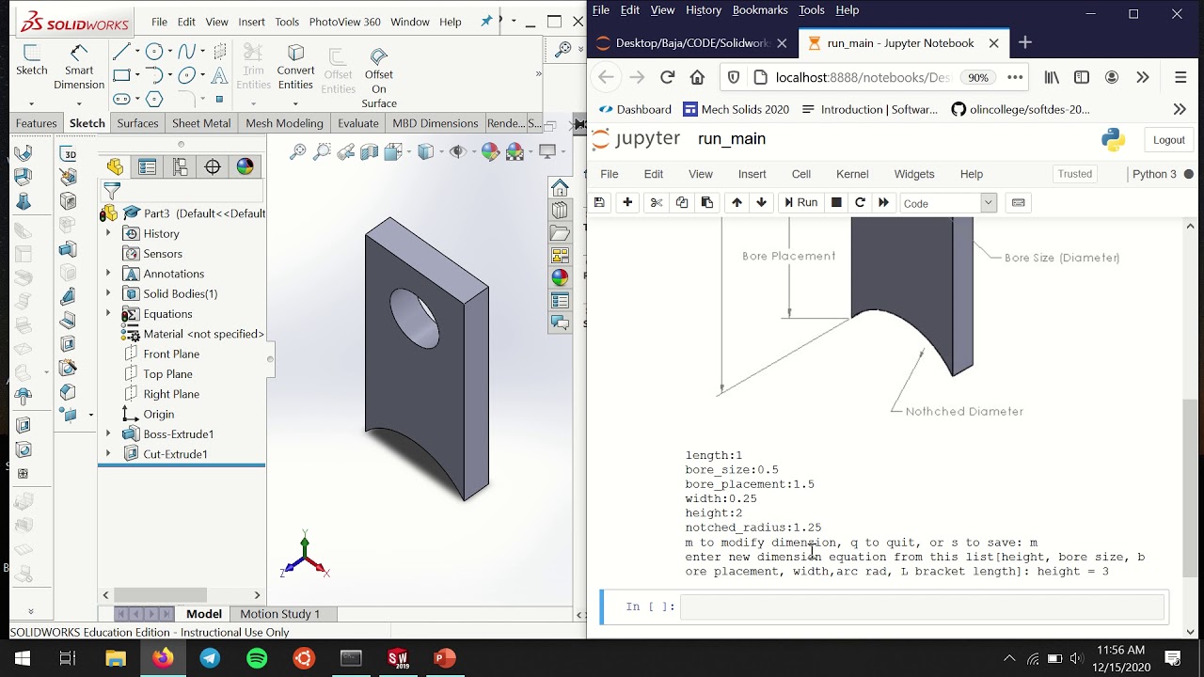Click the Firefox zoom 90% indicator
The width and height of the screenshot is (1204, 677).
(978, 77)
